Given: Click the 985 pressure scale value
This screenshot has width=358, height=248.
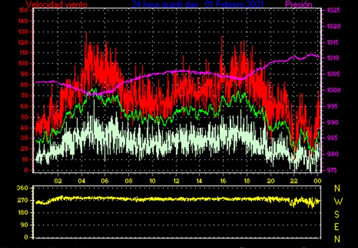Looking at the screenshot, I should pos(332,138).
